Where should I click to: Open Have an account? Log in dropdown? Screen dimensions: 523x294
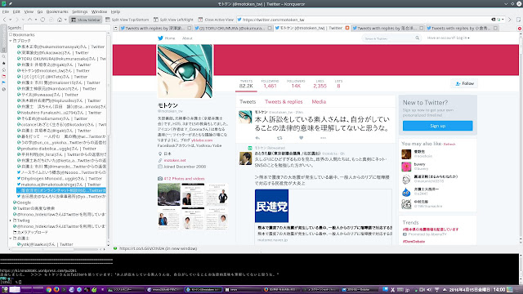tap(449, 38)
